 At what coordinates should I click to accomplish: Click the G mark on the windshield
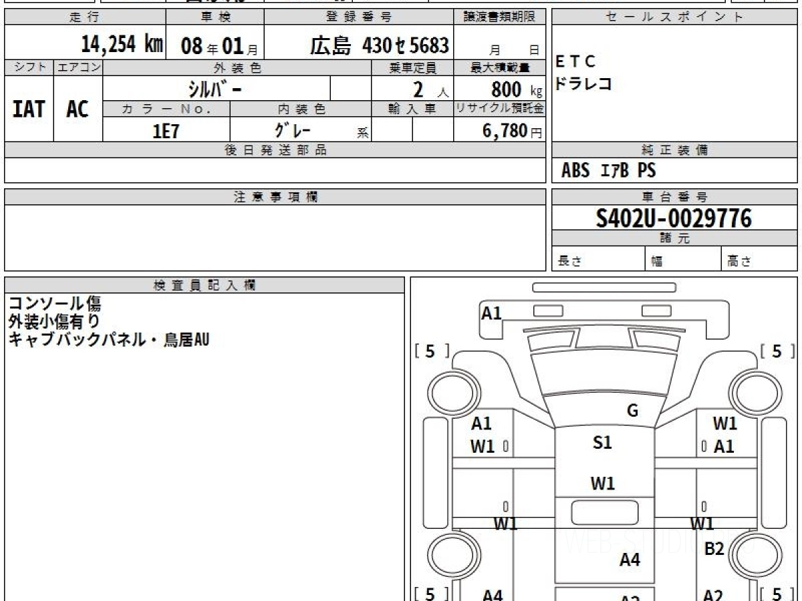tap(632, 411)
